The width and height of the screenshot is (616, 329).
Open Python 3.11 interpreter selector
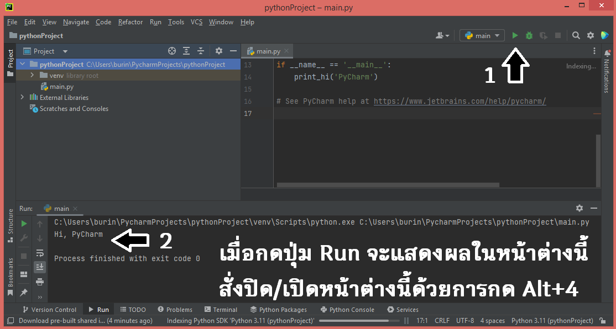tap(552, 320)
